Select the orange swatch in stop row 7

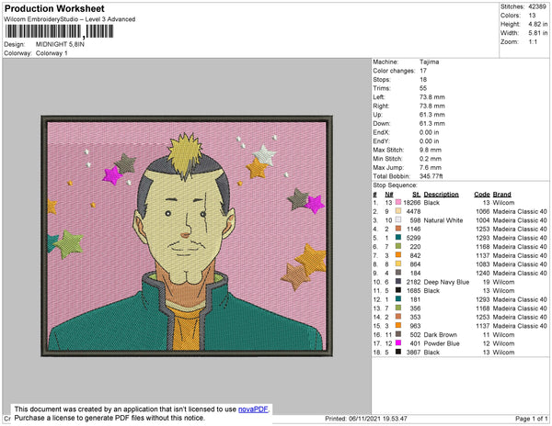[x=398, y=255]
